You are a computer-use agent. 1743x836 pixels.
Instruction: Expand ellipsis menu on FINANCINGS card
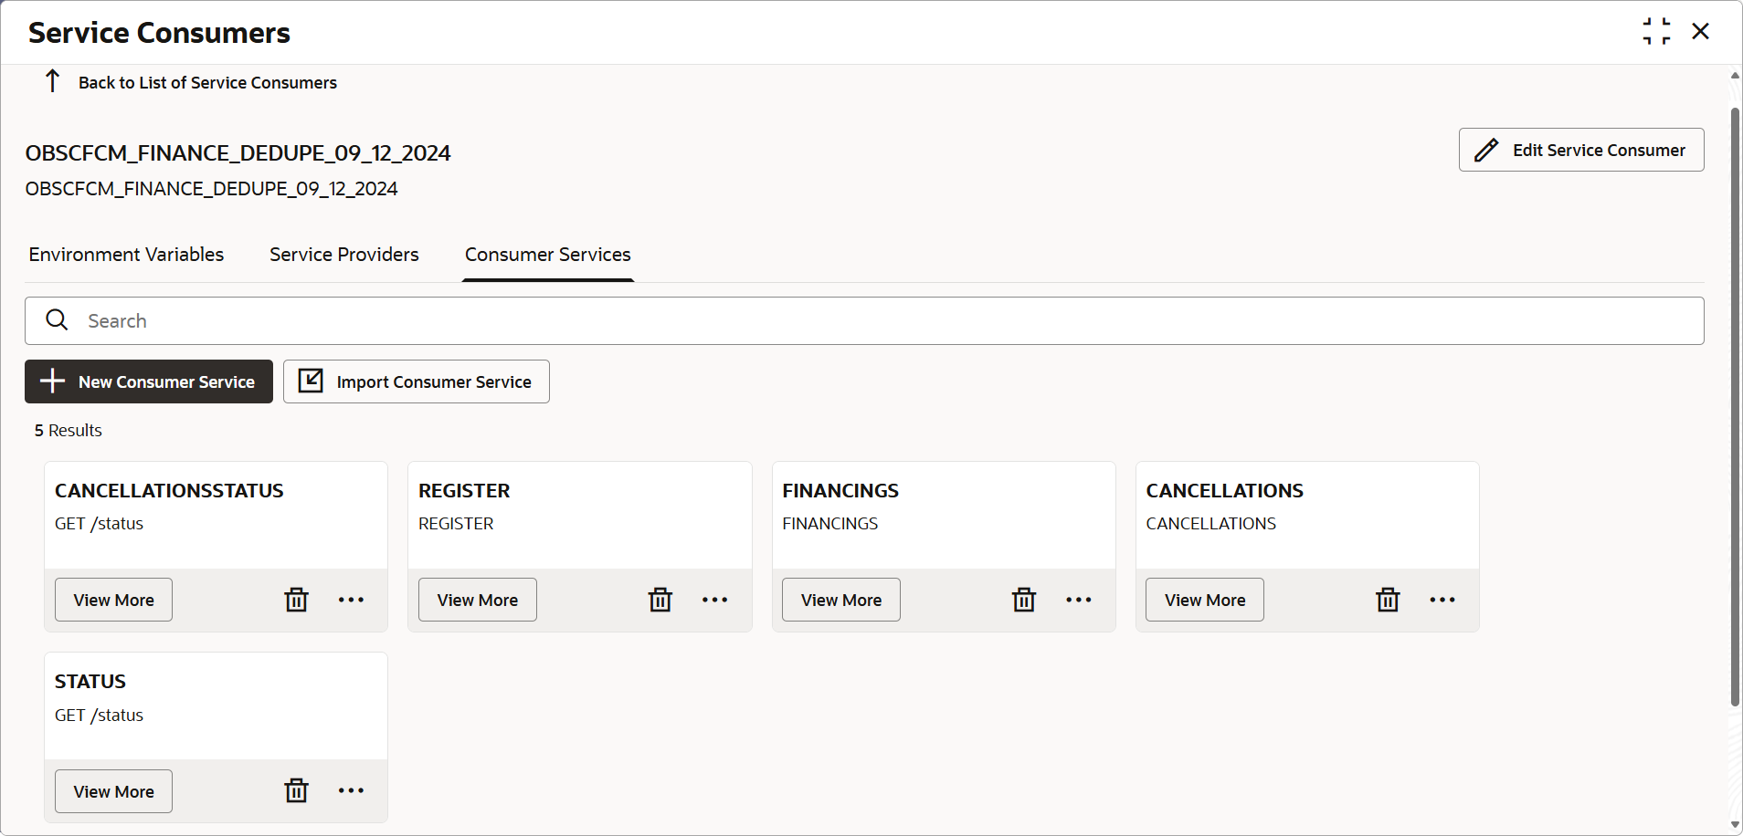click(1079, 600)
